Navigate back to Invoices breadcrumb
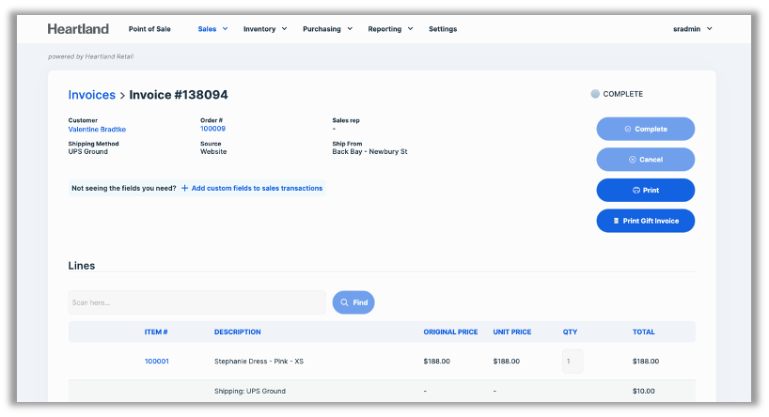The image size is (769, 417). 91,95
